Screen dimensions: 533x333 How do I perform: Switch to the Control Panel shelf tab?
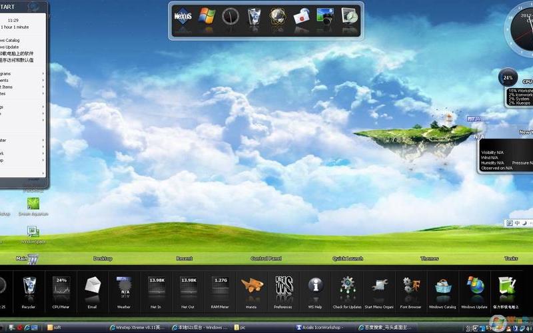[266, 258]
